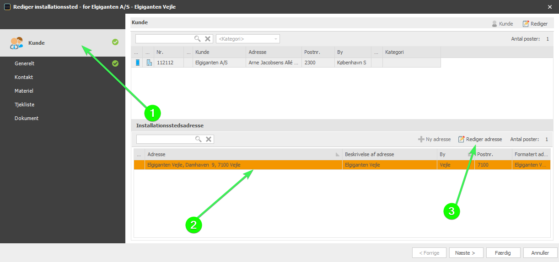Click the Formatert adresse column header
The image size is (559, 262).
click(x=531, y=154)
